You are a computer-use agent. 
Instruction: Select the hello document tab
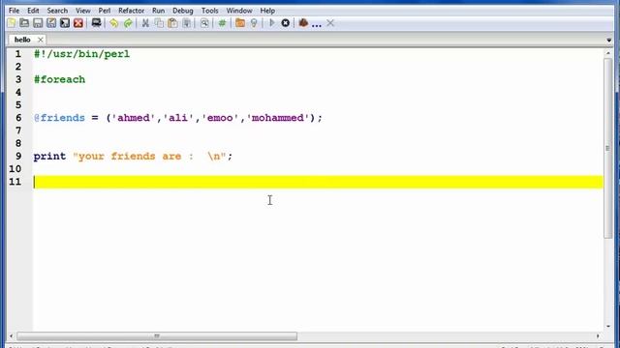pyautogui.click(x=22, y=40)
